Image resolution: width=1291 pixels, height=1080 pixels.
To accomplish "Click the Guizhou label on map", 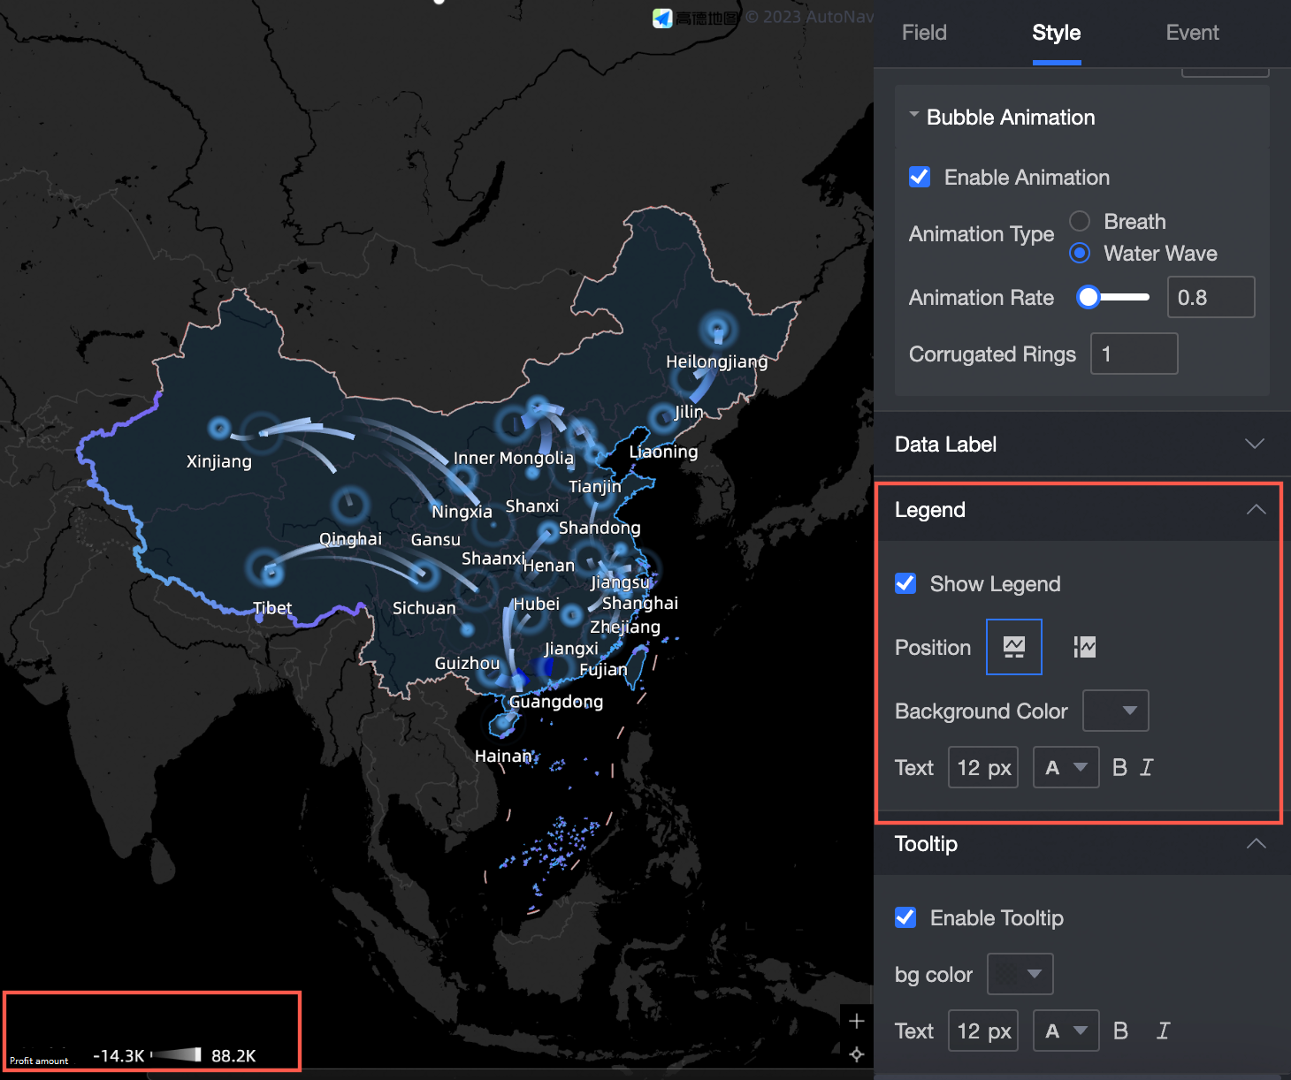I will click(467, 663).
